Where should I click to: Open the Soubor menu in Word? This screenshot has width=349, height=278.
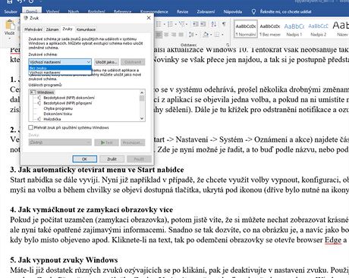(11, 11)
